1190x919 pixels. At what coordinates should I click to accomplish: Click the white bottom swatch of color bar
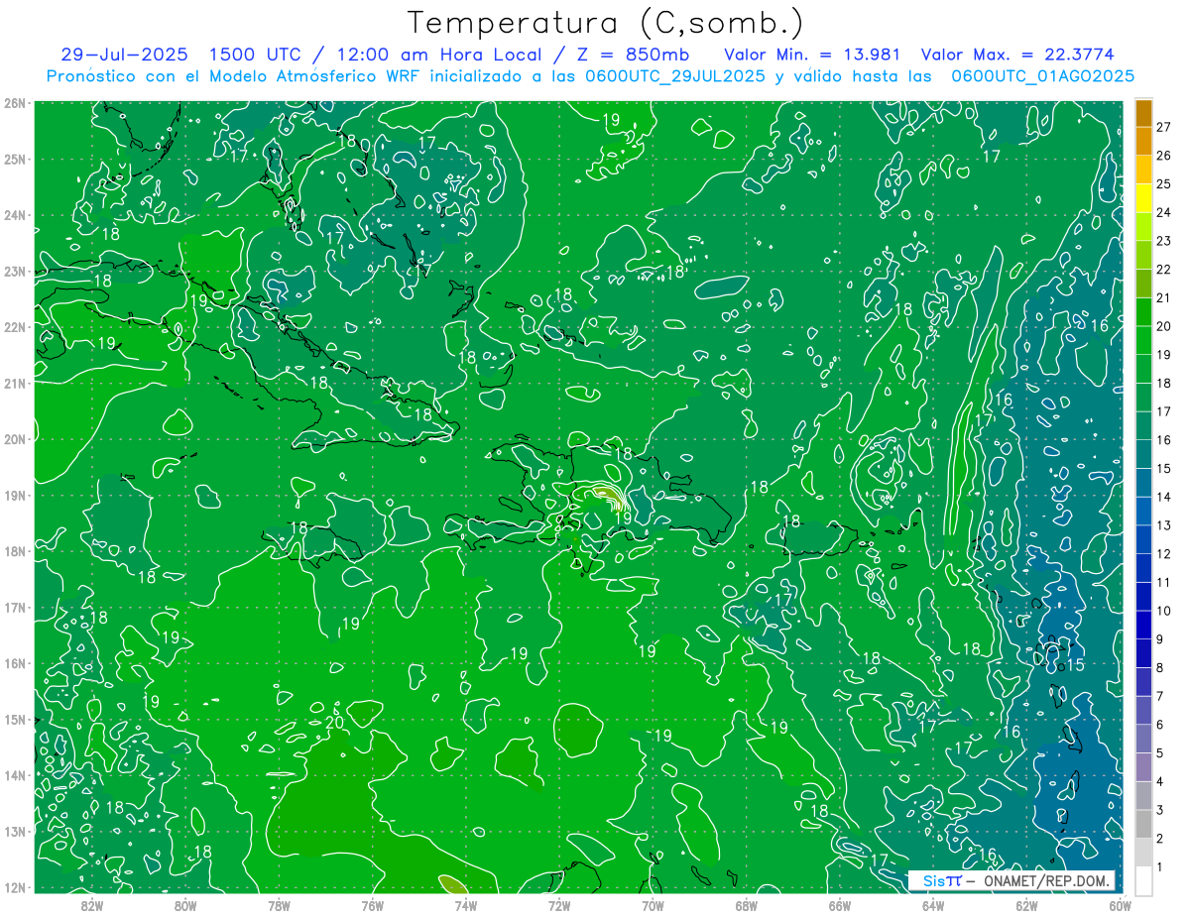pos(1143,880)
